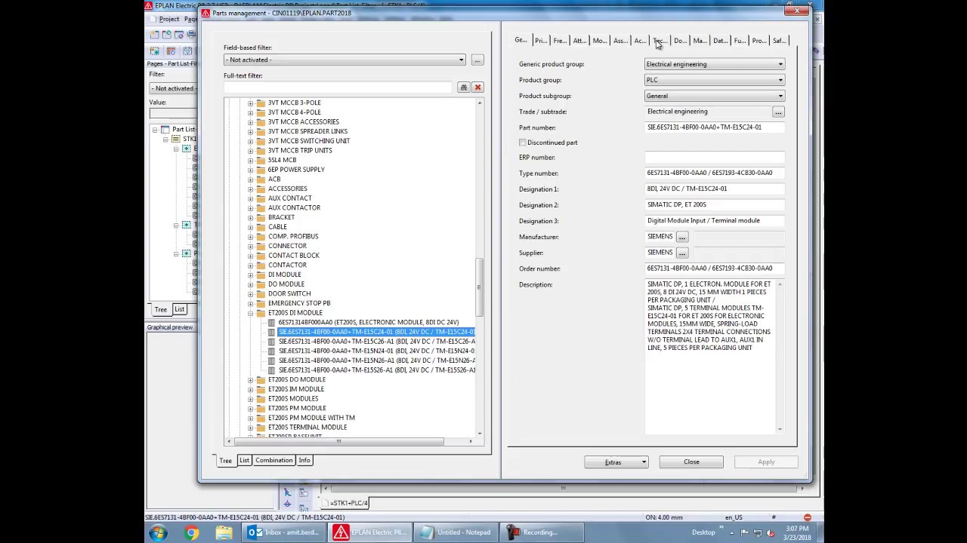The image size is (967, 543).
Task: Click the red X clear filter icon
Action: tap(477, 87)
